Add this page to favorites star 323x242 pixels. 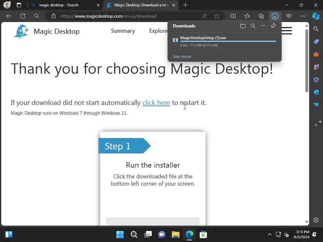pyautogui.click(x=217, y=16)
